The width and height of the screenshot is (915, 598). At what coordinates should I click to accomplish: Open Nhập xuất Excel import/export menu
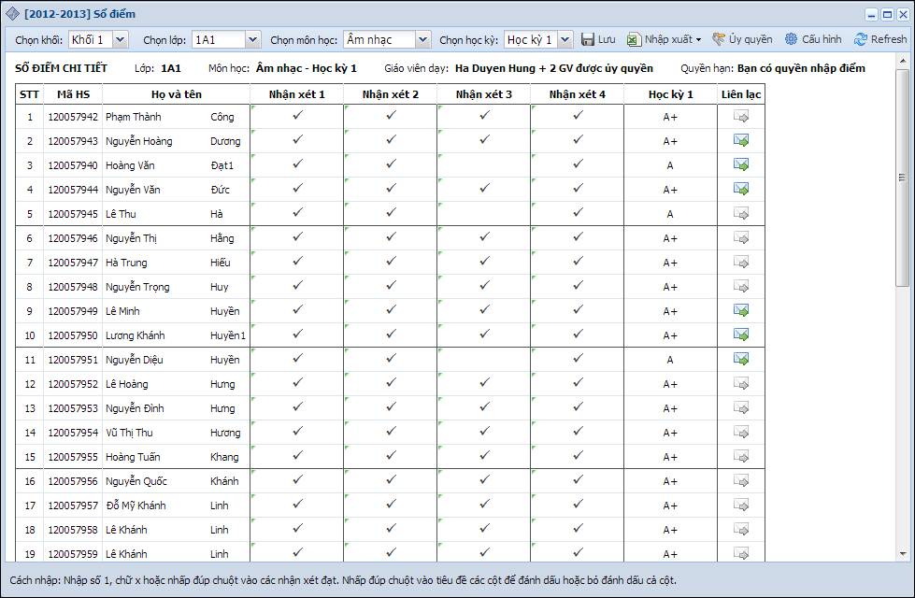(x=664, y=39)
